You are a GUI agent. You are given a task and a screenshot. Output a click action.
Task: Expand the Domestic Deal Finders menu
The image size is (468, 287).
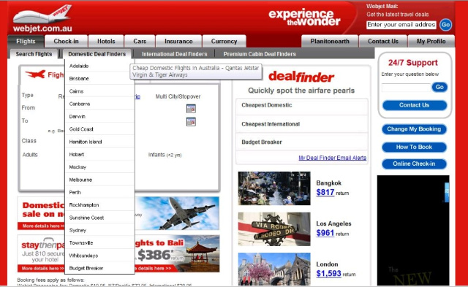(x=97, y=54)
